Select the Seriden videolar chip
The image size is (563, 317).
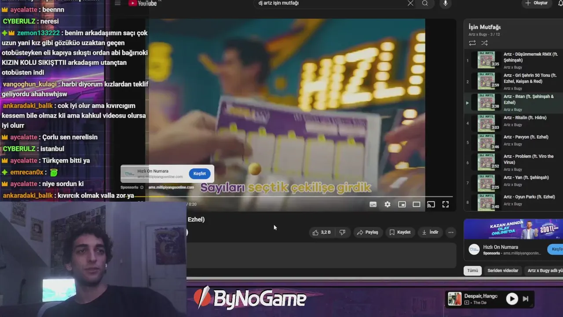tap(503, 271)
